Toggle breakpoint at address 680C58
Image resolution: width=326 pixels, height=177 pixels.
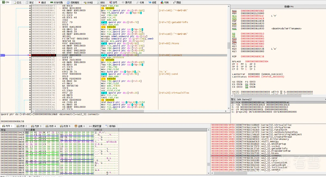[30, 55]
